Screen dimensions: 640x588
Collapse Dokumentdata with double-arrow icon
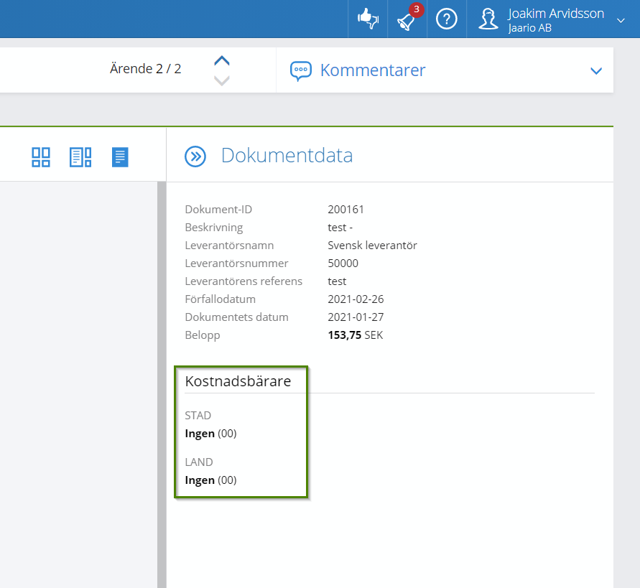[195, 157]
